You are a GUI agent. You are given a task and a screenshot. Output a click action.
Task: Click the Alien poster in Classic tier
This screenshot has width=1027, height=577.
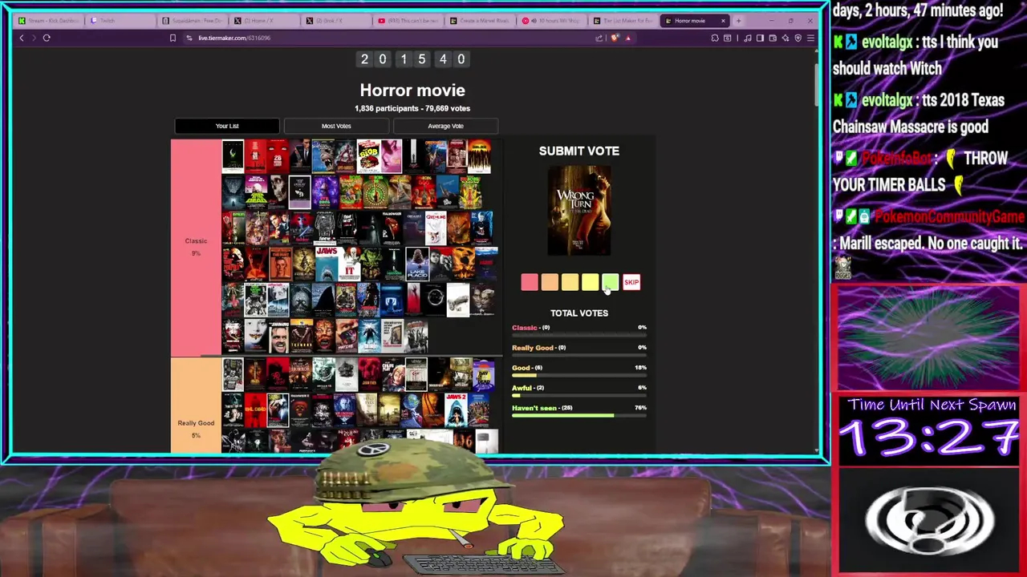coord(233,156)
